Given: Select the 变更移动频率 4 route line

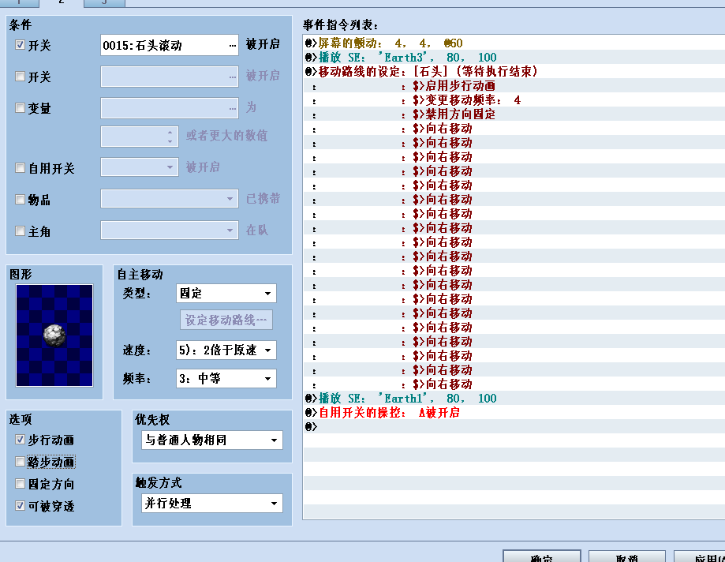Looking at the screenshot, I should click(514, 100).
